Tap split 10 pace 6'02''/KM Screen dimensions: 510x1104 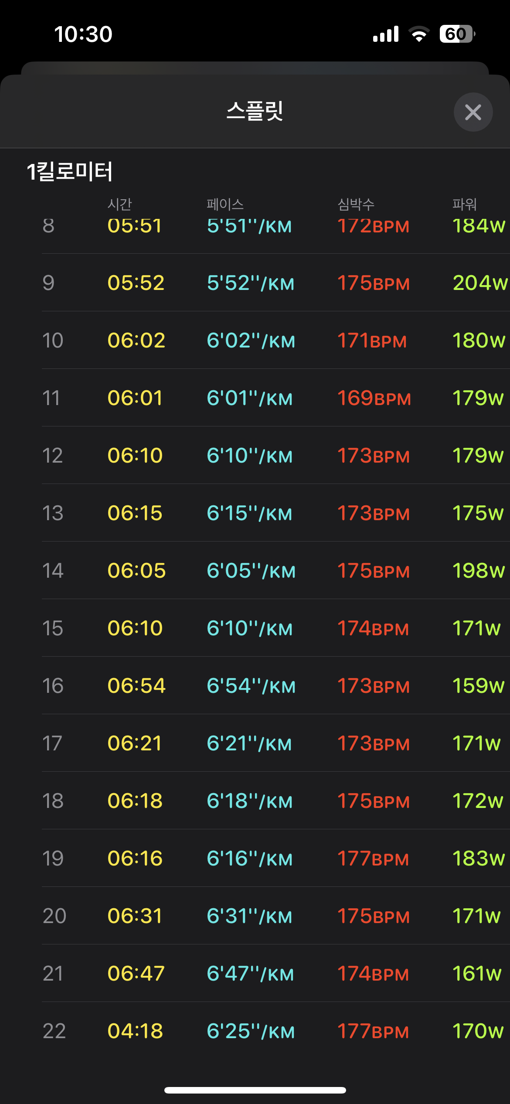pyautogui.click(x=251, y=341)
